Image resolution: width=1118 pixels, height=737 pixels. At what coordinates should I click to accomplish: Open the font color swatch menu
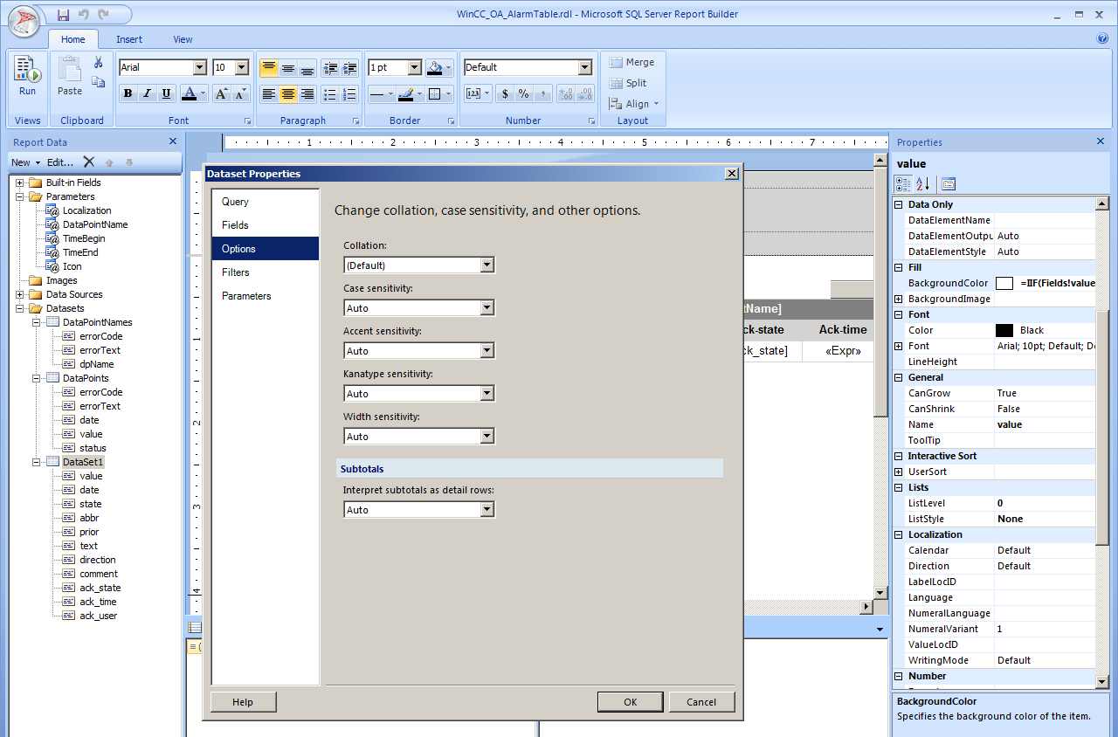(201, 93)
